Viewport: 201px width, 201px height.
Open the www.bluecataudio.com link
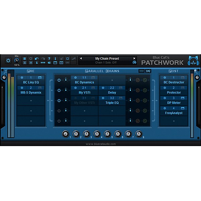[x=100, y=144]
